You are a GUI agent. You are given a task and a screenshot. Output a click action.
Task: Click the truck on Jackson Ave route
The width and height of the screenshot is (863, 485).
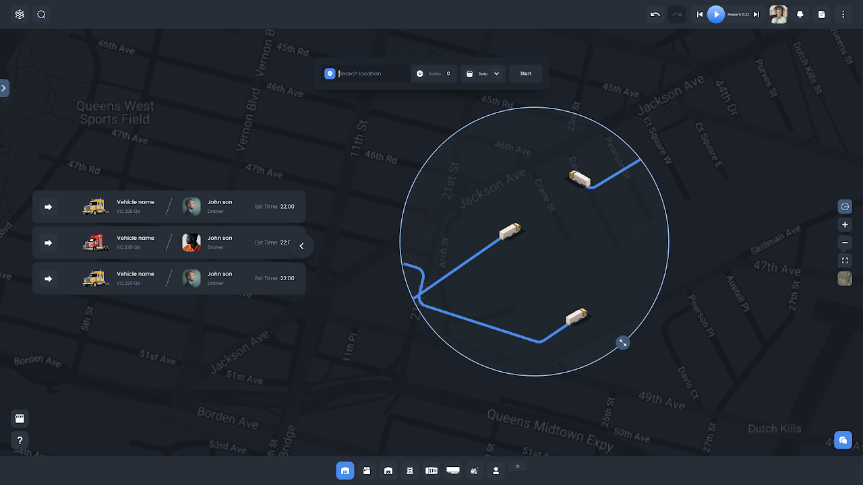pos(510,230)
